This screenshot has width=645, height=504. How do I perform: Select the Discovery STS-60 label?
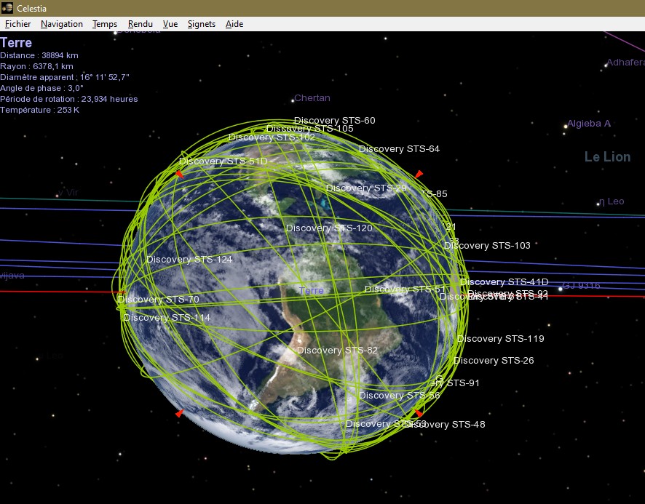point(334,121)
